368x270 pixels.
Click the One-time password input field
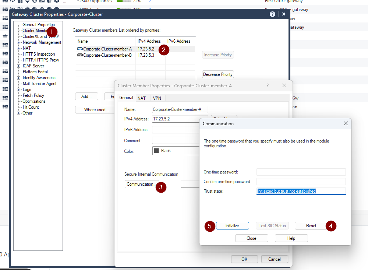coord(301,172)
